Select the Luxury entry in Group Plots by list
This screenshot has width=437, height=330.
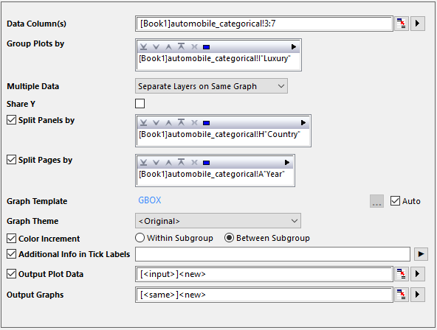tap(215, 59)
